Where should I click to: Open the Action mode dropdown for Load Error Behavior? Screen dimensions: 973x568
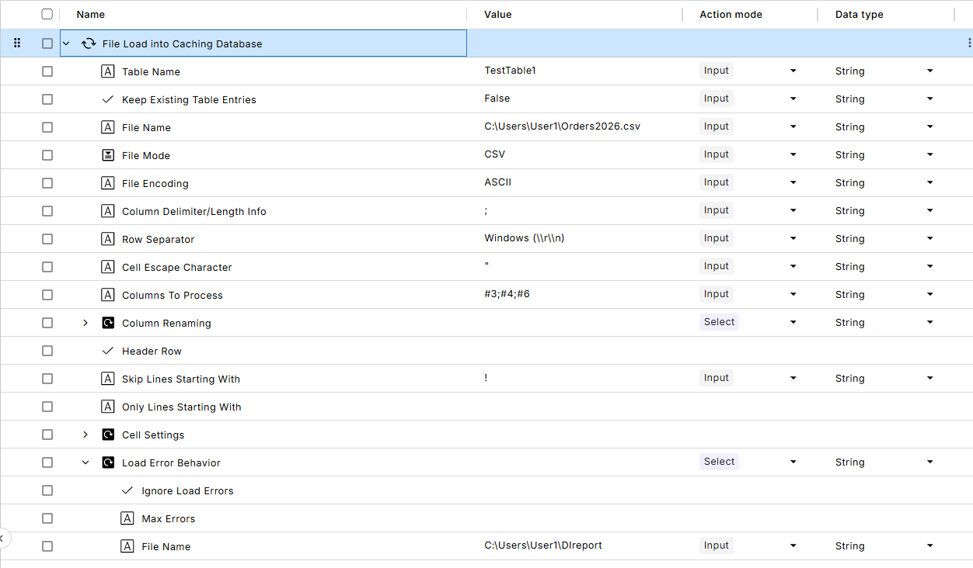pos(793,462)
